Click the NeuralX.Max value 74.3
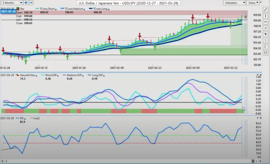Image resolution: width=270 pixels, height=164 pixels. coord(23,79)
